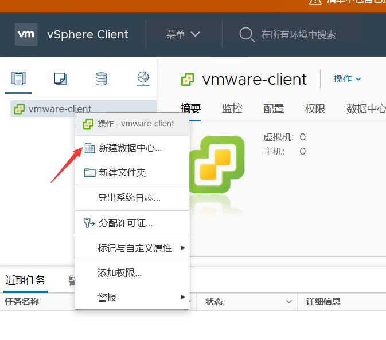This screenshot has width=386, height=340.
Task: Click the vm logo icon
Action: tap(26, 34)
